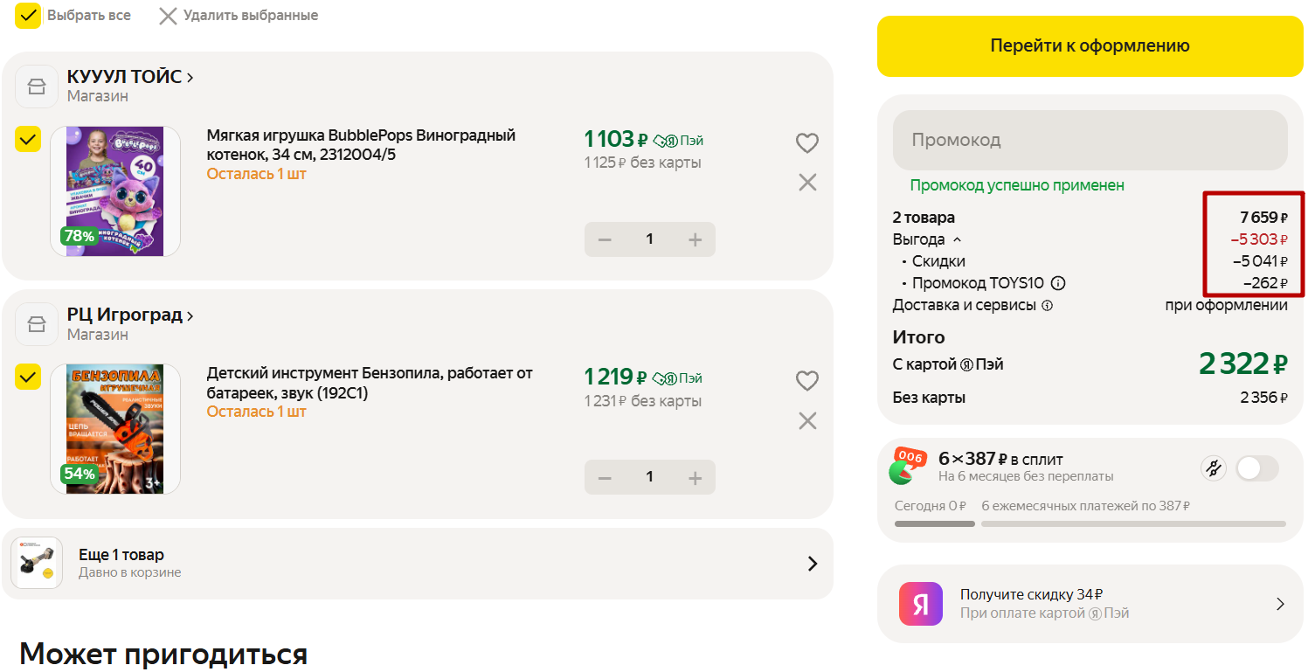
Task: Click the РЦ Игроград store icon
Action: pyautogui.click(x=37, y=324)
